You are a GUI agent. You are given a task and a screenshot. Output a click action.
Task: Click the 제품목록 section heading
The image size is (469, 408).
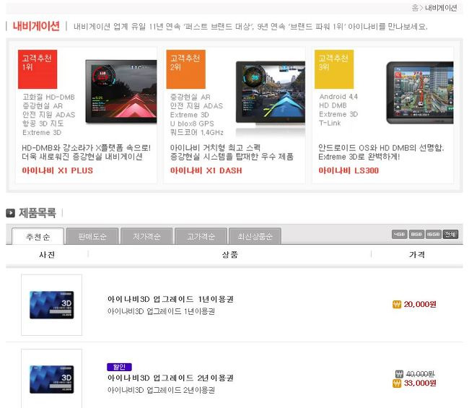tap(38, 213)
